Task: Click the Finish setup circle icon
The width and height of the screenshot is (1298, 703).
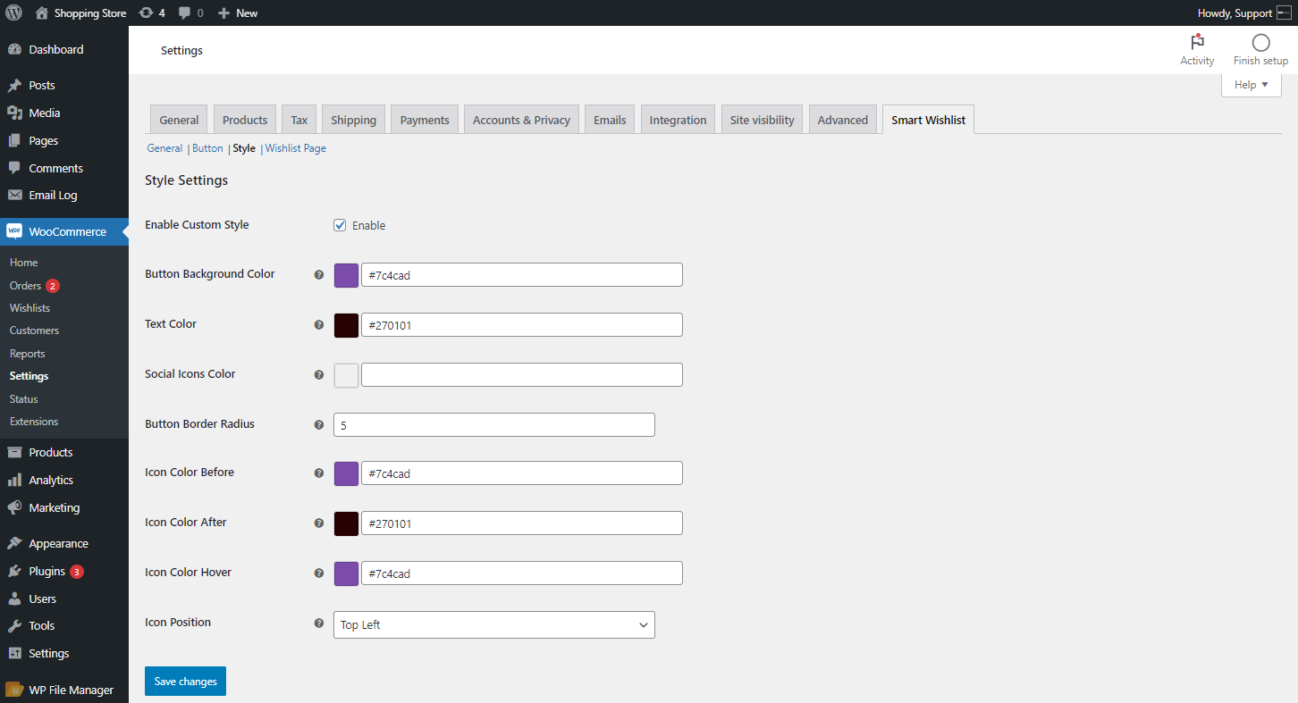Action: click(1260, 42)
